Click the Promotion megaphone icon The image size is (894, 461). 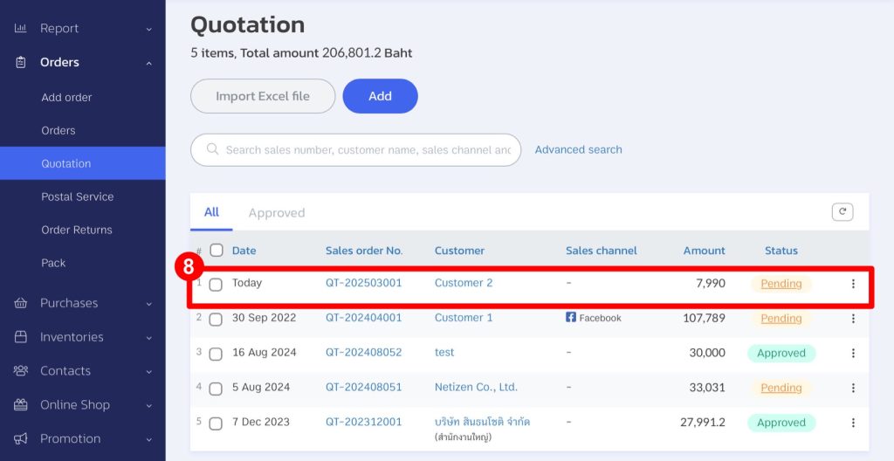21,439
